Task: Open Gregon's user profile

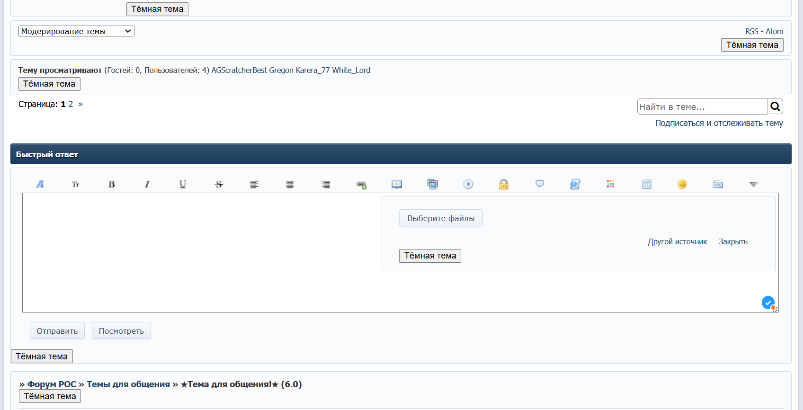Action: coord(281,70)
